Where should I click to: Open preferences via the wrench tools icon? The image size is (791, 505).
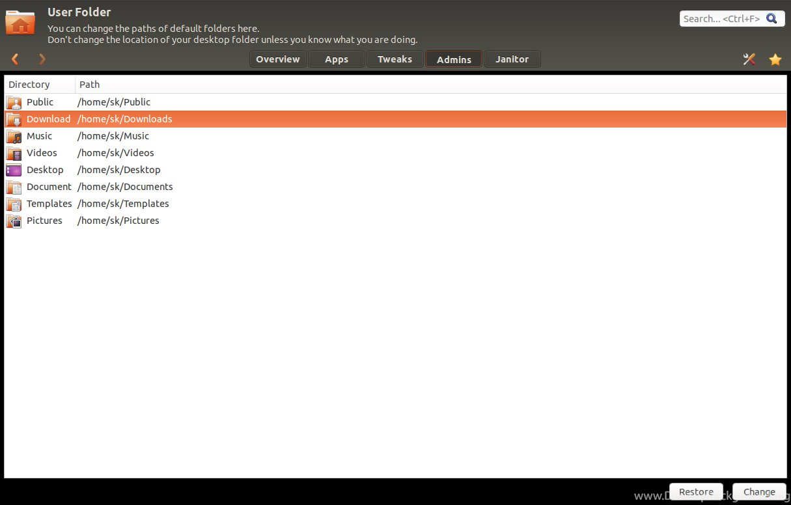[749, 59]
